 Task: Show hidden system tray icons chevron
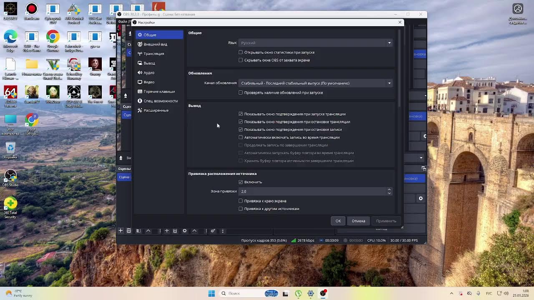click(451, 293)
